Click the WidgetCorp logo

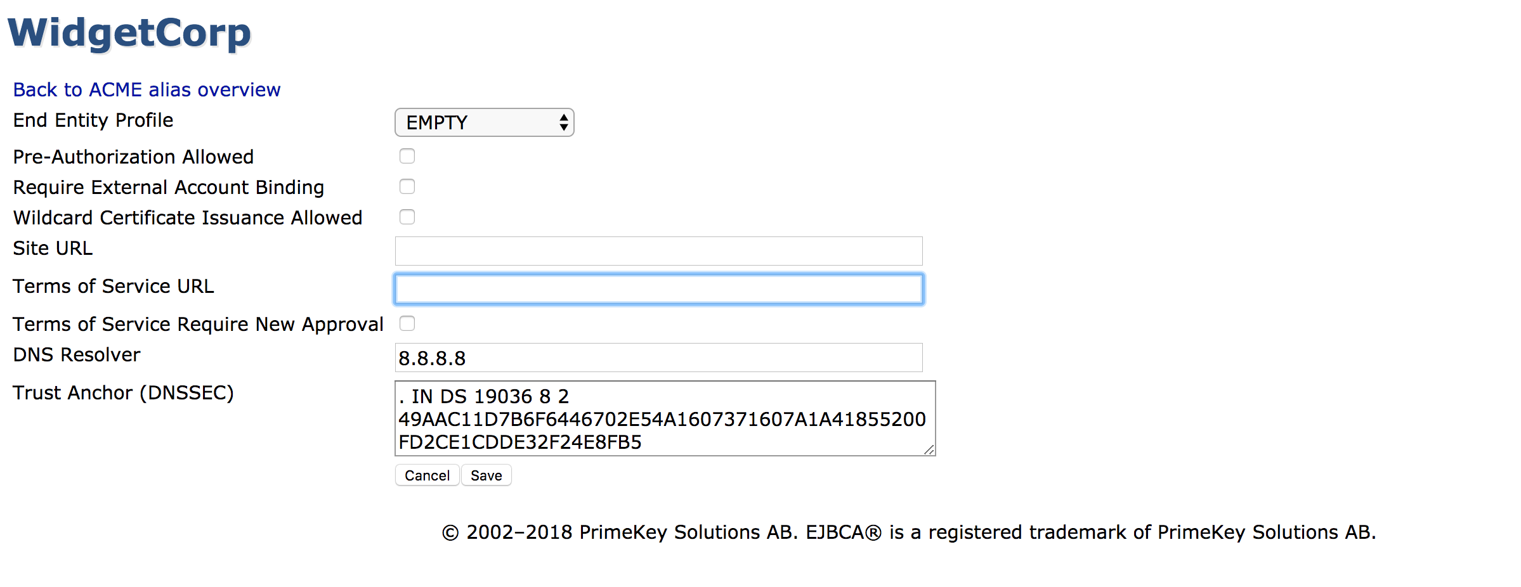pyautogui.click(x=129, y=33)
